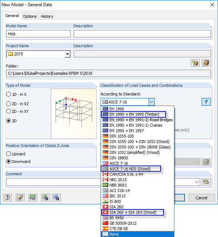Viewport: 218px width, 237px height.
Task: Choose Downward Z-axis orientation
Action: pyautogui.click(x=18, y=162)
